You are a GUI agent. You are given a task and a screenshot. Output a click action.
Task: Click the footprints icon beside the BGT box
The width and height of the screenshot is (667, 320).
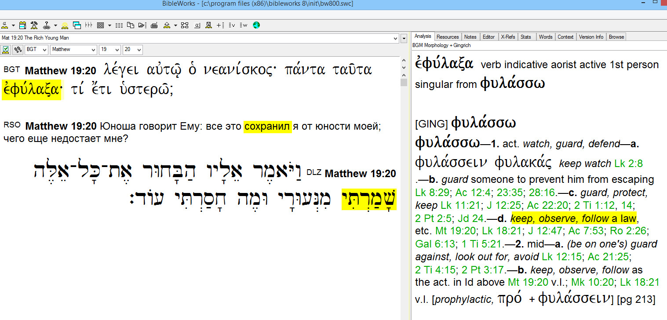18,50
